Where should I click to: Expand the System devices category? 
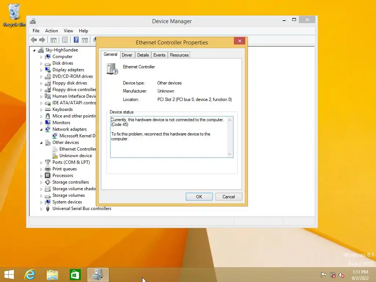pos(41,202)
